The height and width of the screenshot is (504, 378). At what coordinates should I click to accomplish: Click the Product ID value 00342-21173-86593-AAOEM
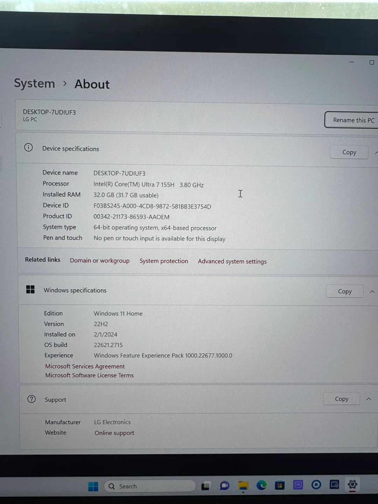point(132,217)
